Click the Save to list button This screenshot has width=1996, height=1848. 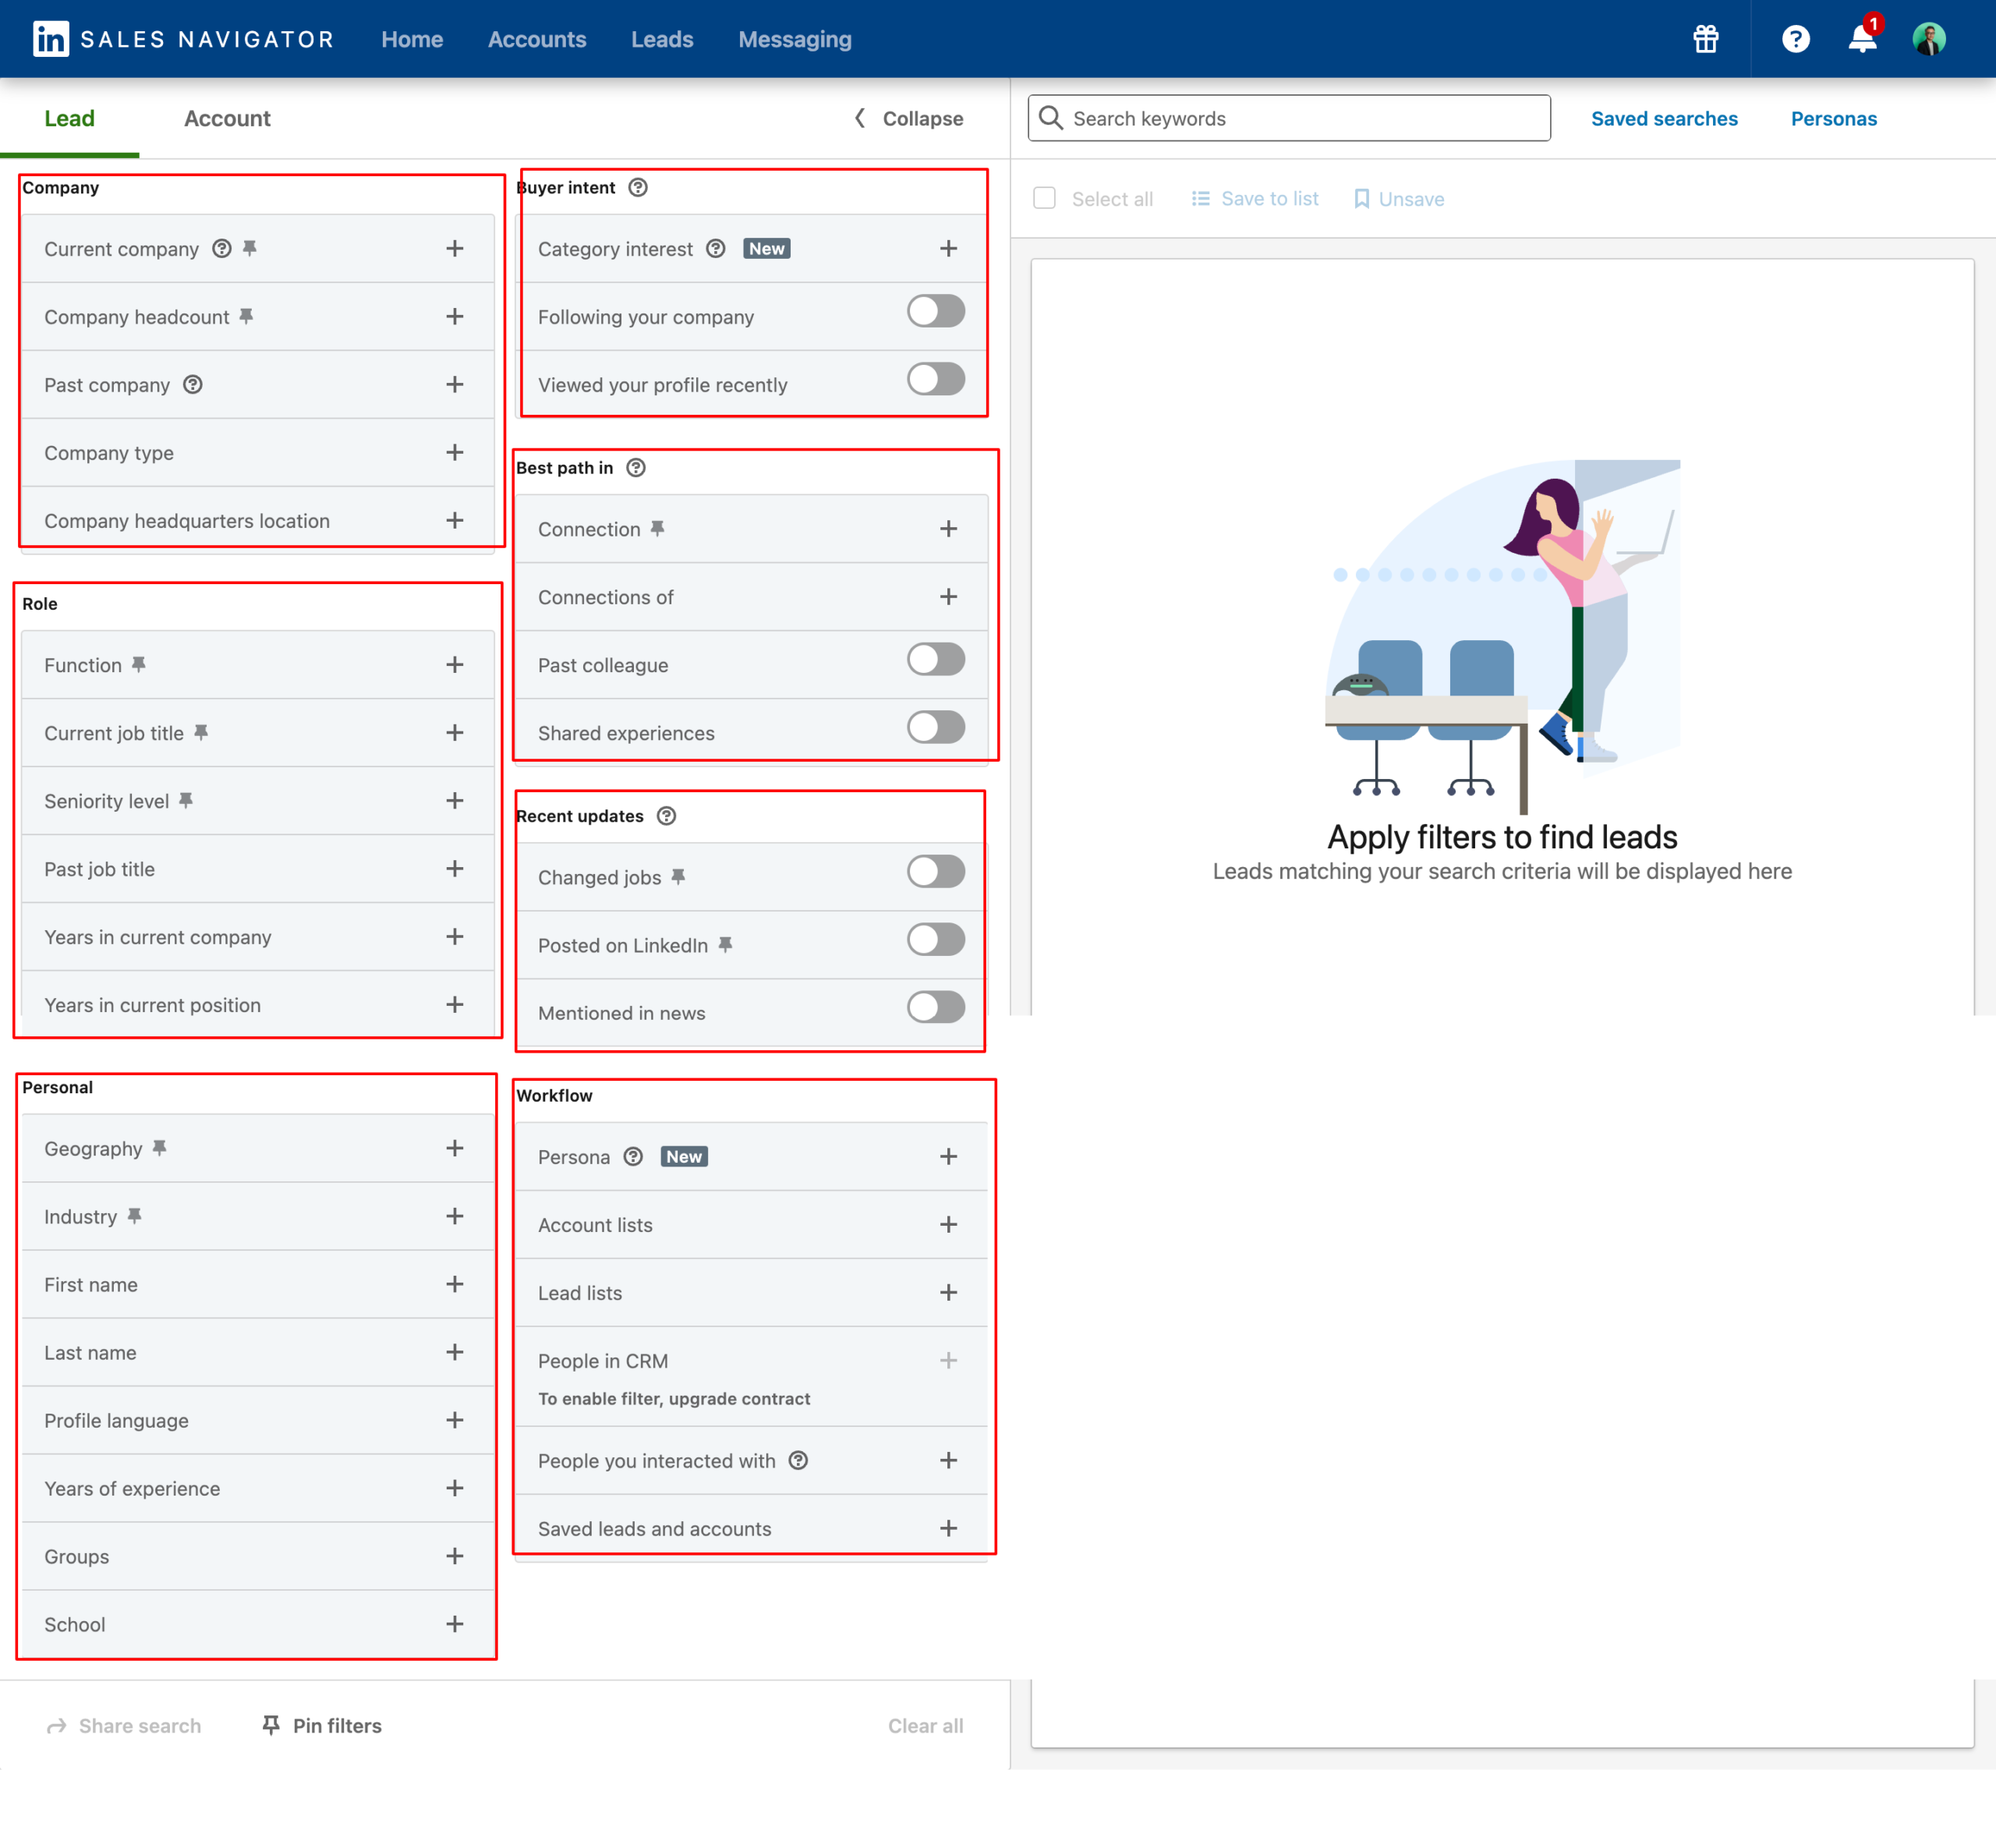(1254, 198)
